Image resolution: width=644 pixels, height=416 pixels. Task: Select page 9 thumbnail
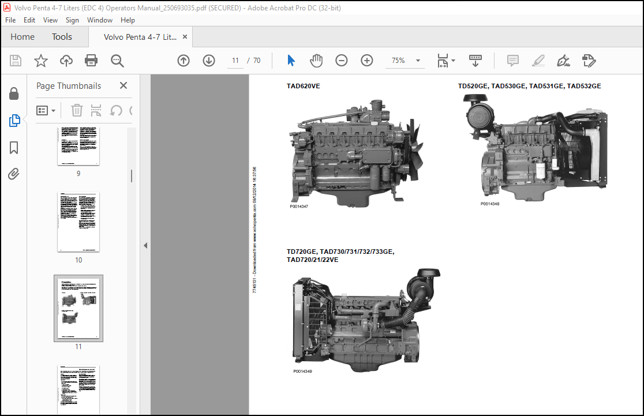(78, 146)
